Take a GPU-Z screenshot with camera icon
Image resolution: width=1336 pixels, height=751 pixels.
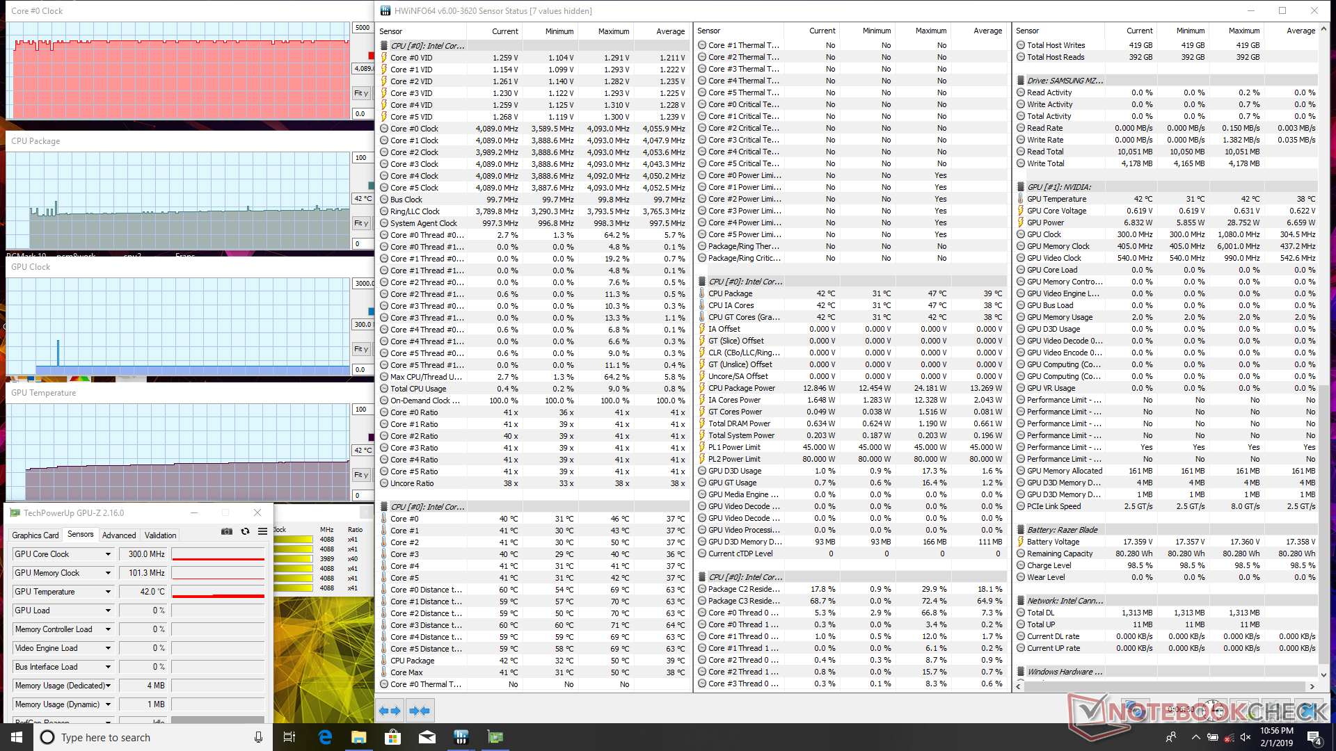point(227,531)
